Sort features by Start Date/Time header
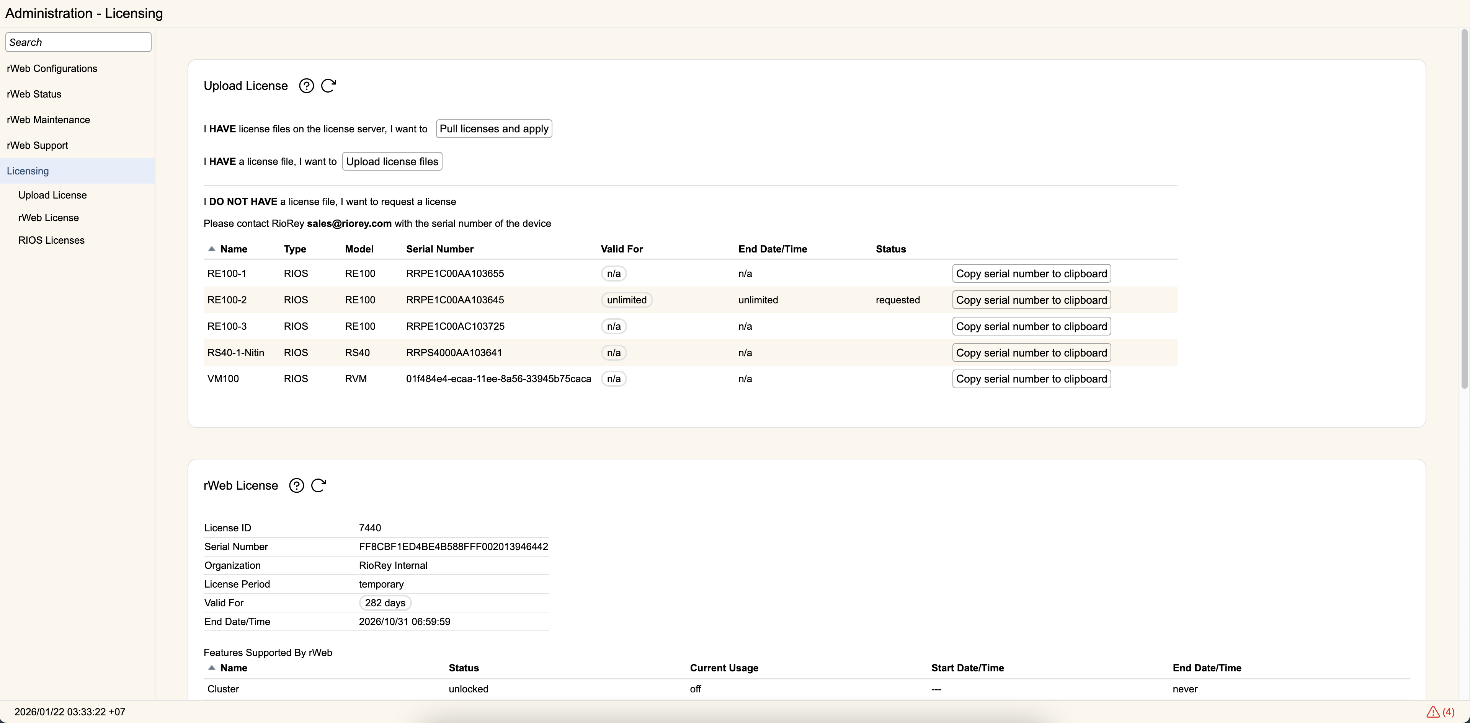The width and height of the screenshot is (1470, 723). pyautogui.click(x=967, y=668)
